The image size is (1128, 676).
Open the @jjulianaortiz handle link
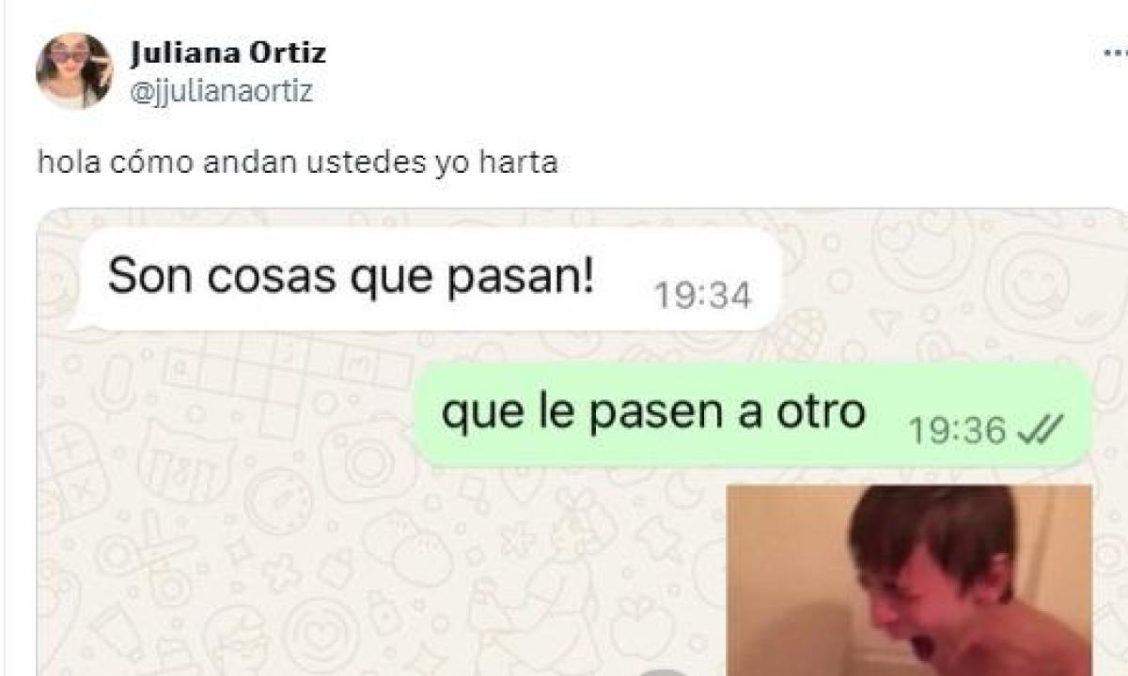pos(221,91)
